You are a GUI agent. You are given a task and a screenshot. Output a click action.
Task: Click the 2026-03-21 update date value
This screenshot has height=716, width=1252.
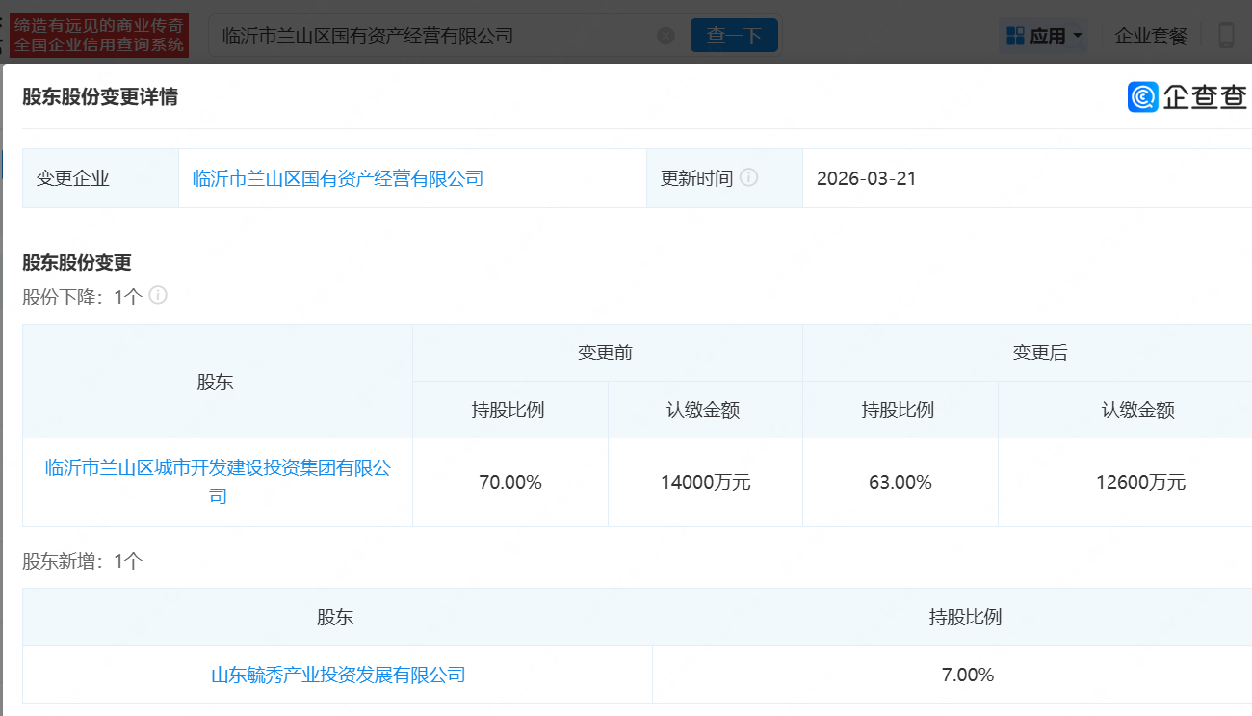pos(866,178)
